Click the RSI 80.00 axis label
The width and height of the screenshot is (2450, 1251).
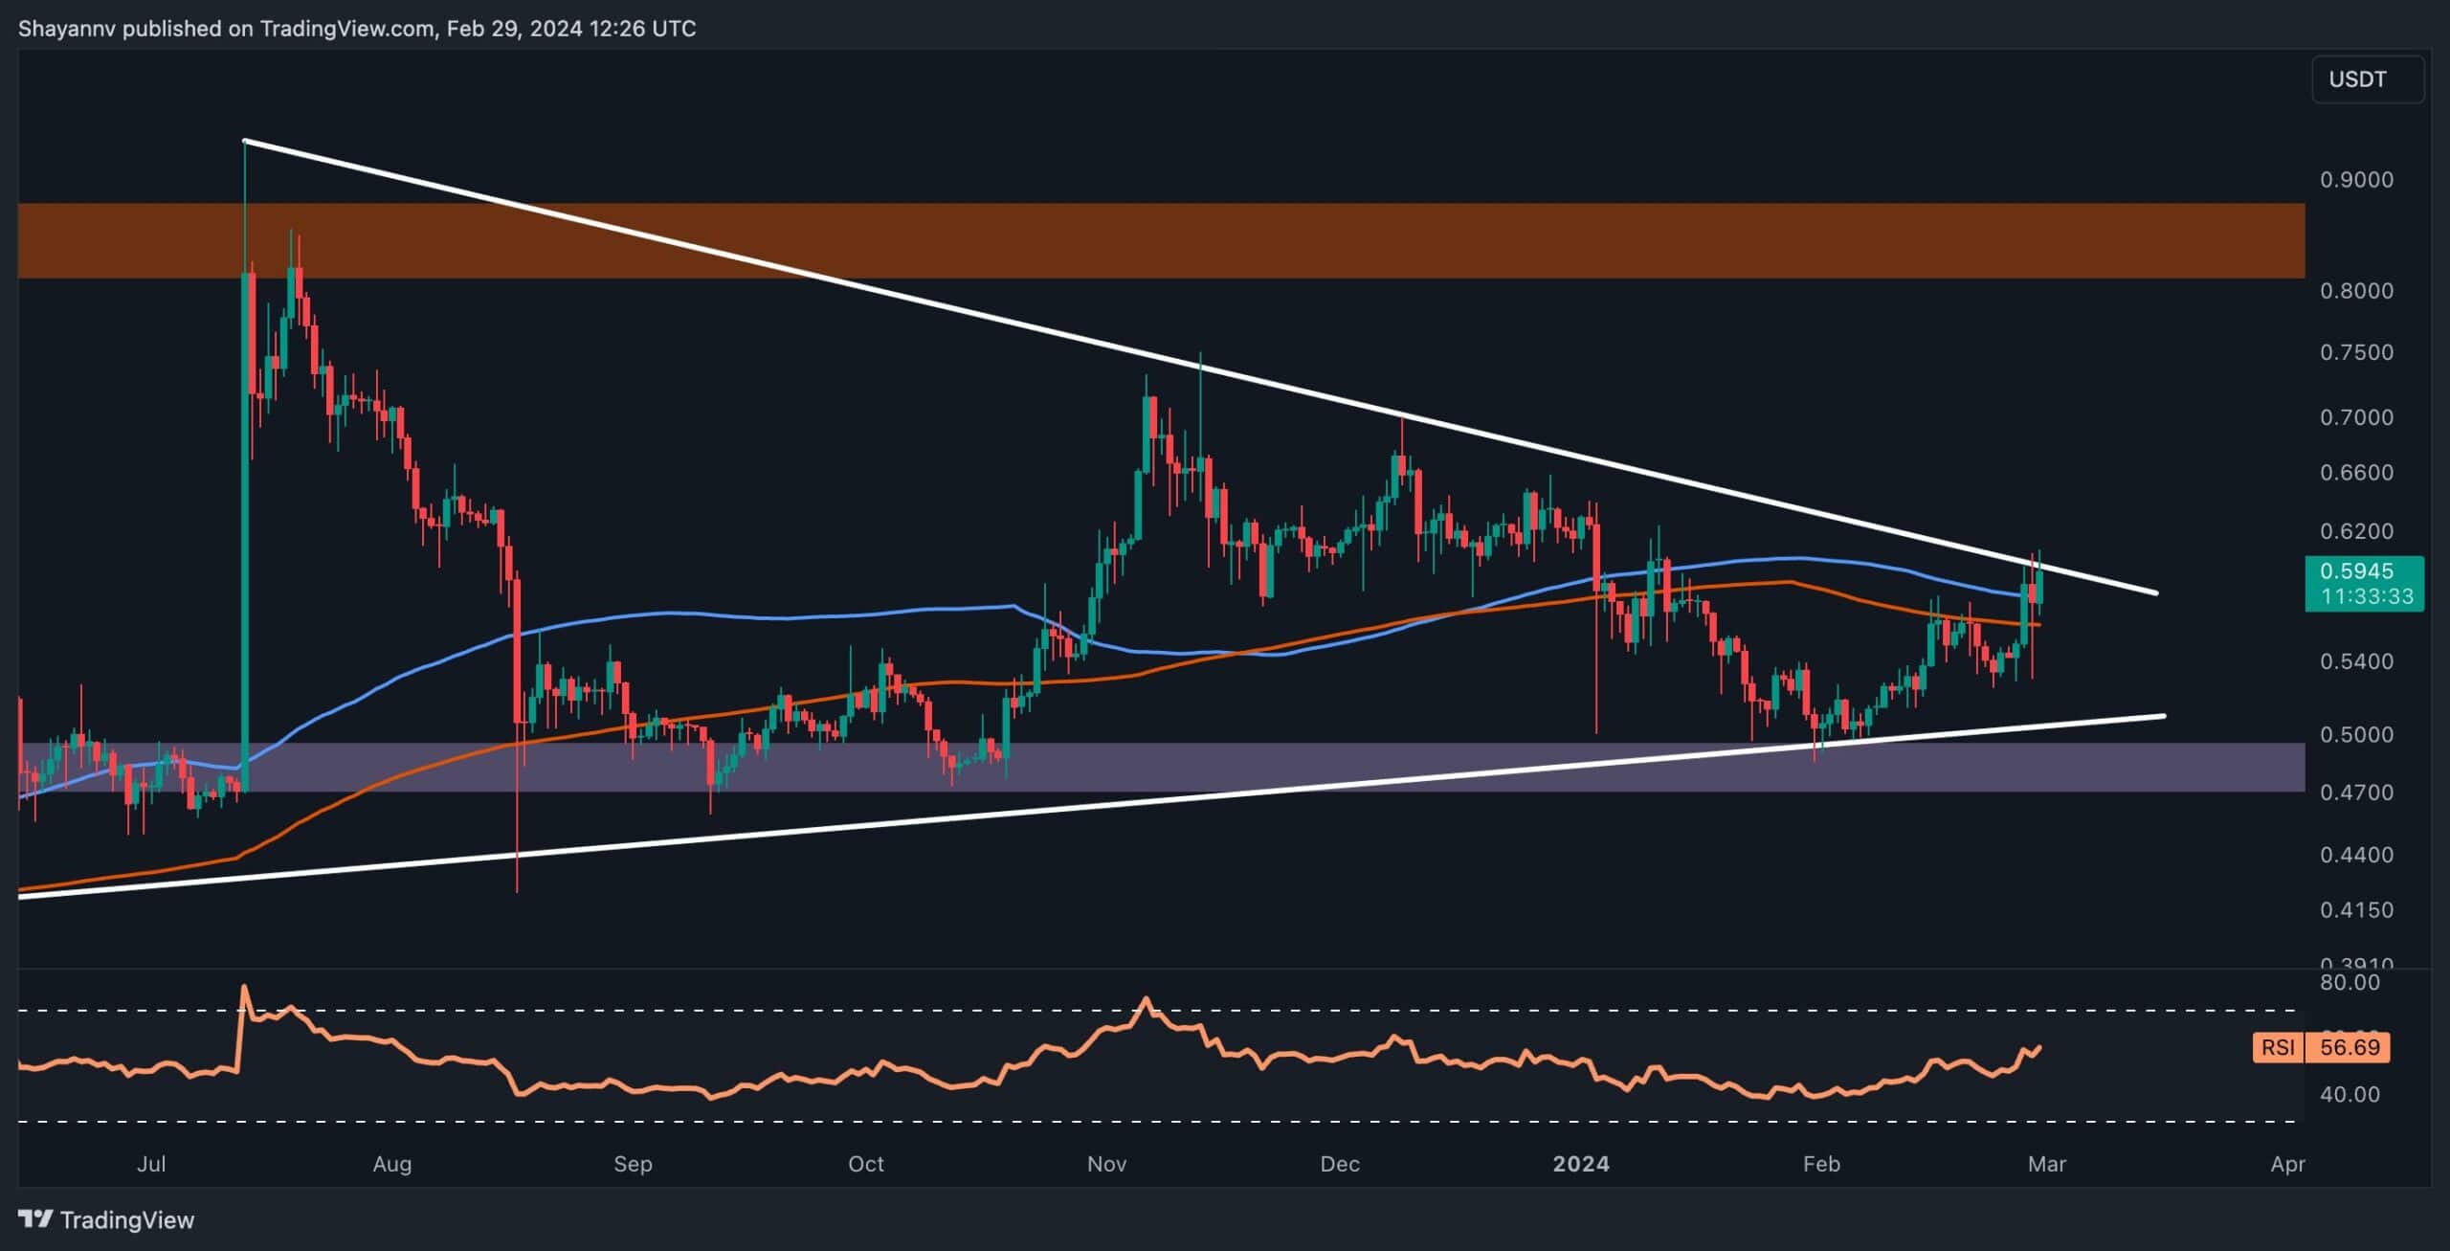pyautogui.click(x=2350, y=983)
